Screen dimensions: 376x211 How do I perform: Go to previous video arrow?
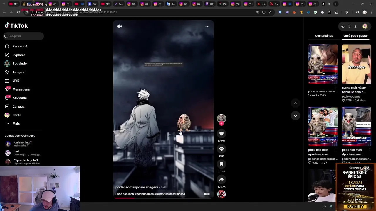click(296, 103)
